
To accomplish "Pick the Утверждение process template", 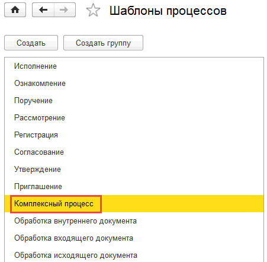I will pyautogui.click(x=134, y=170).
